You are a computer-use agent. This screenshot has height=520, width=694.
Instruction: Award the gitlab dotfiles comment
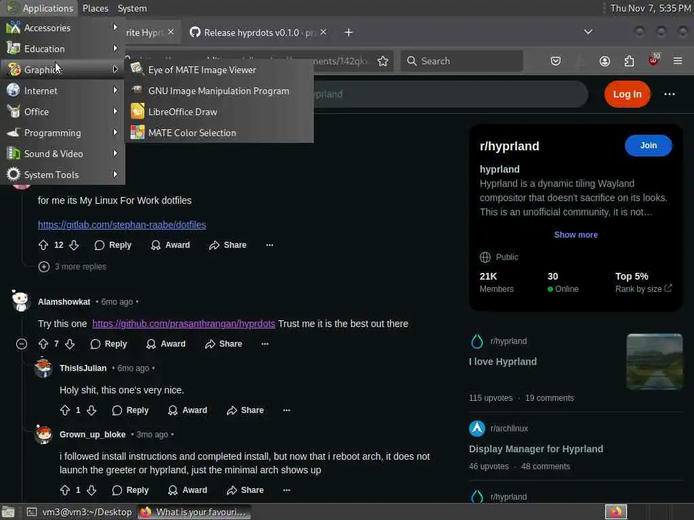click(x=170, y=245)
